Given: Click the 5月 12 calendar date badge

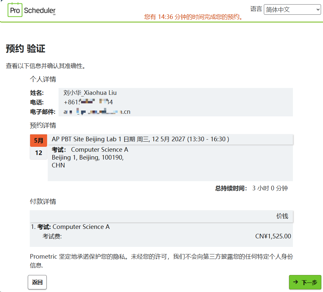Looking at the screenshot, I should (39, 147).
